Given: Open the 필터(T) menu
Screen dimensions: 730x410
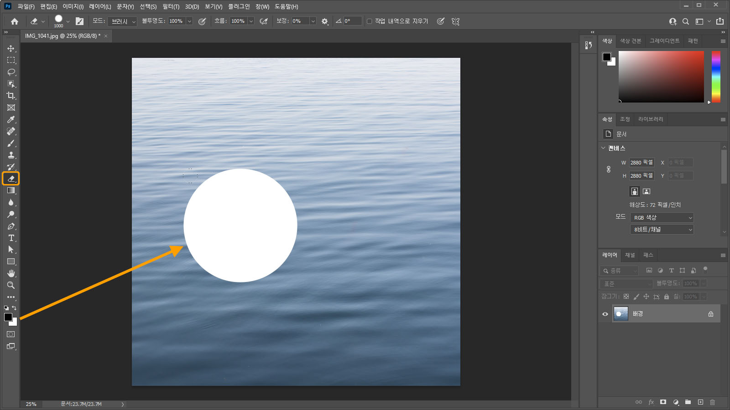Looking at the screenshot, I should [x=171, y=7].
